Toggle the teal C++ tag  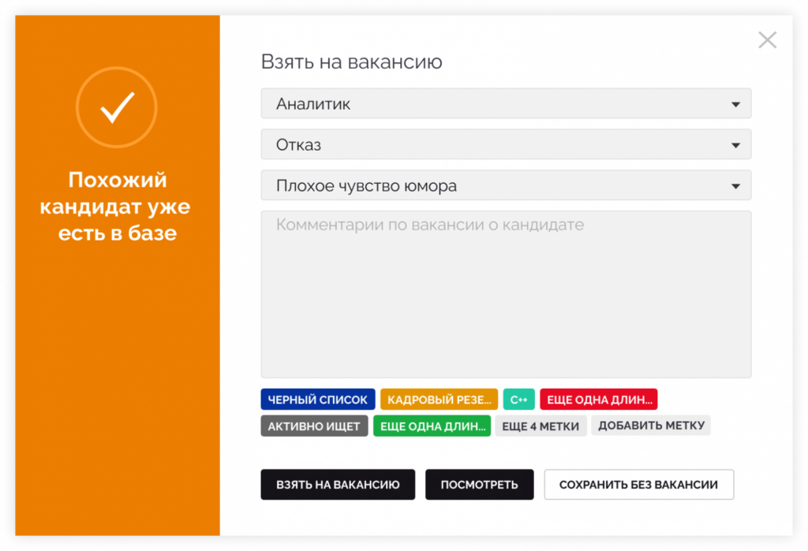point(518,400)
